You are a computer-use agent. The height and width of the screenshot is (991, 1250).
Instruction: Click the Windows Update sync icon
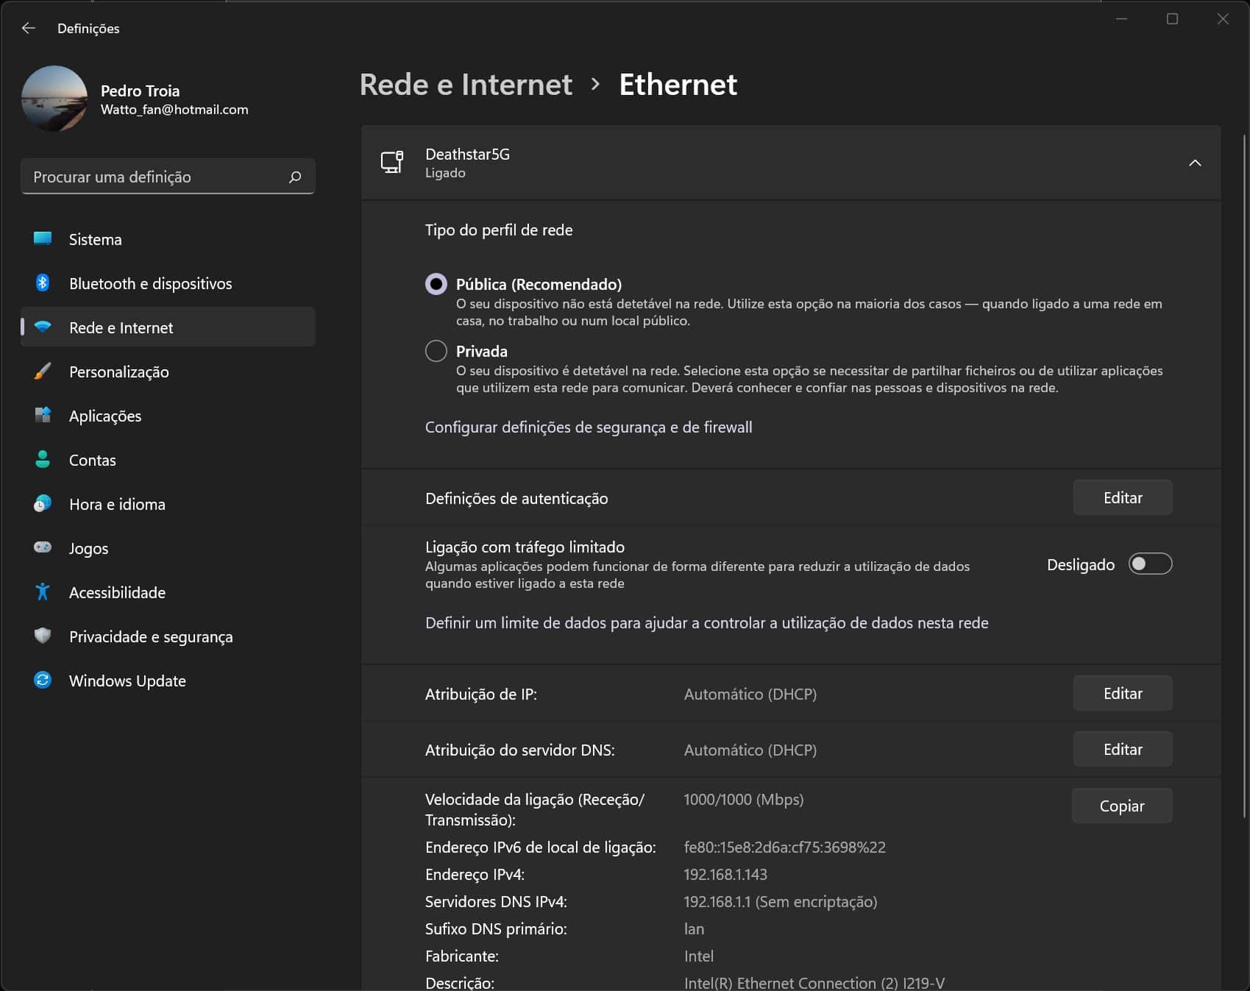[x=43, y=680]
